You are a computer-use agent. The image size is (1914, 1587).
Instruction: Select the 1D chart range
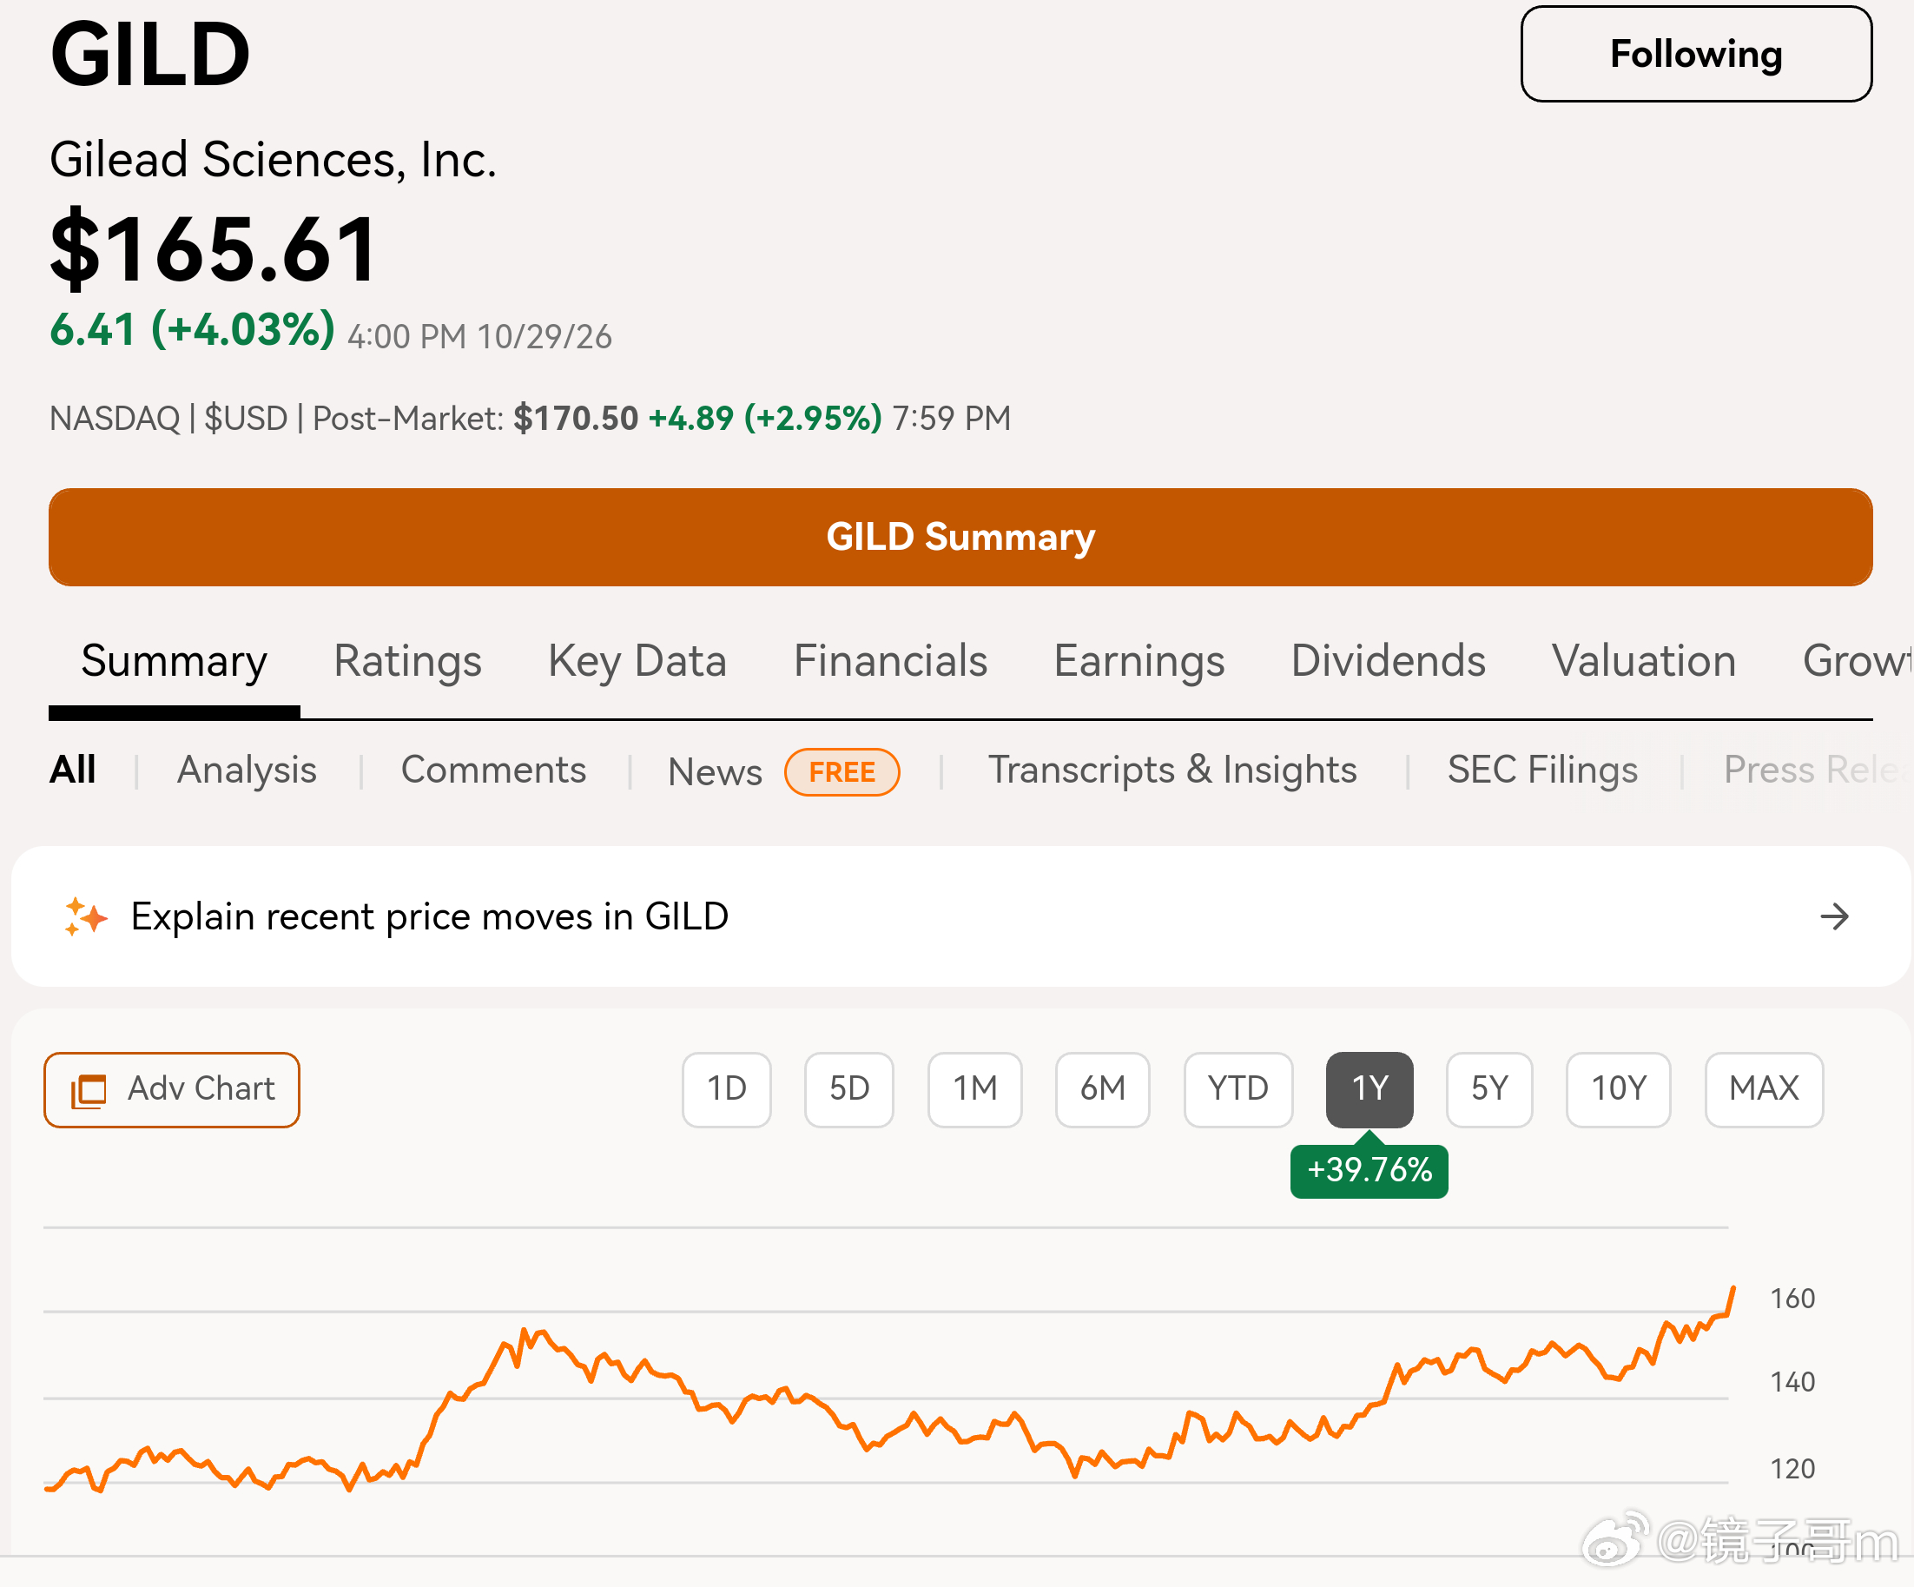click(x=726, y=1089)
